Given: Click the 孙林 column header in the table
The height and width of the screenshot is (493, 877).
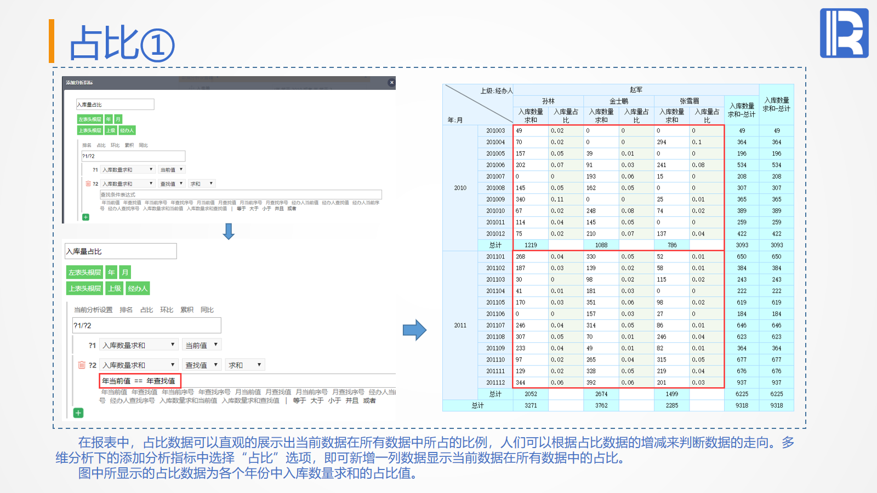Looking at the screenshot, I should point(548,101).
